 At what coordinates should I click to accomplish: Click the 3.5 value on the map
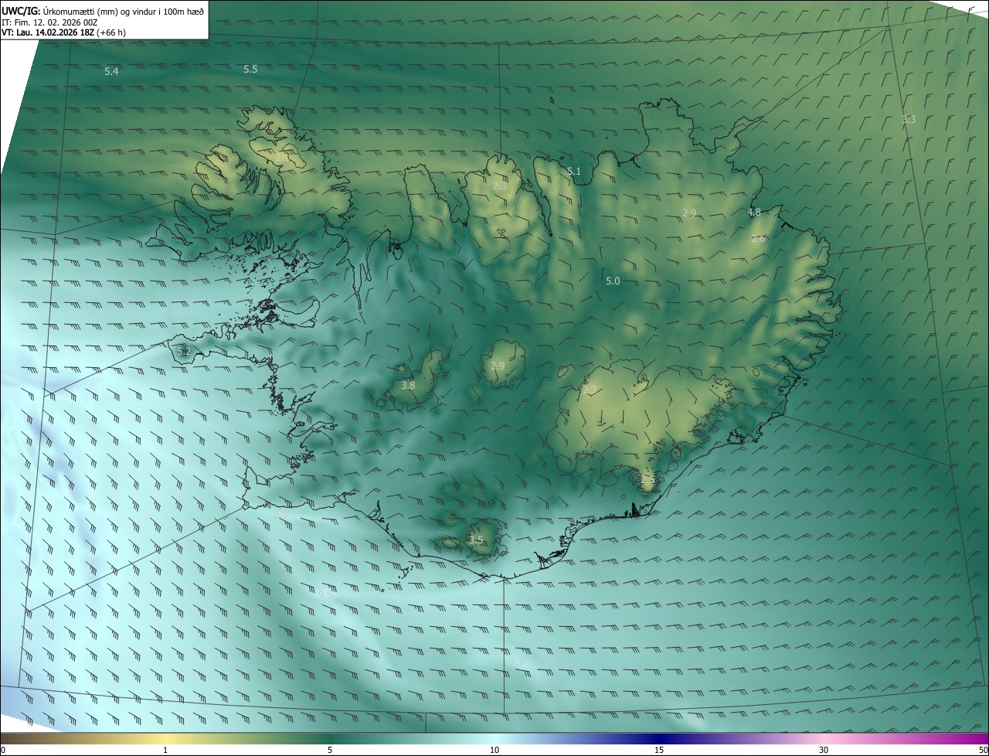coord(476,540)
